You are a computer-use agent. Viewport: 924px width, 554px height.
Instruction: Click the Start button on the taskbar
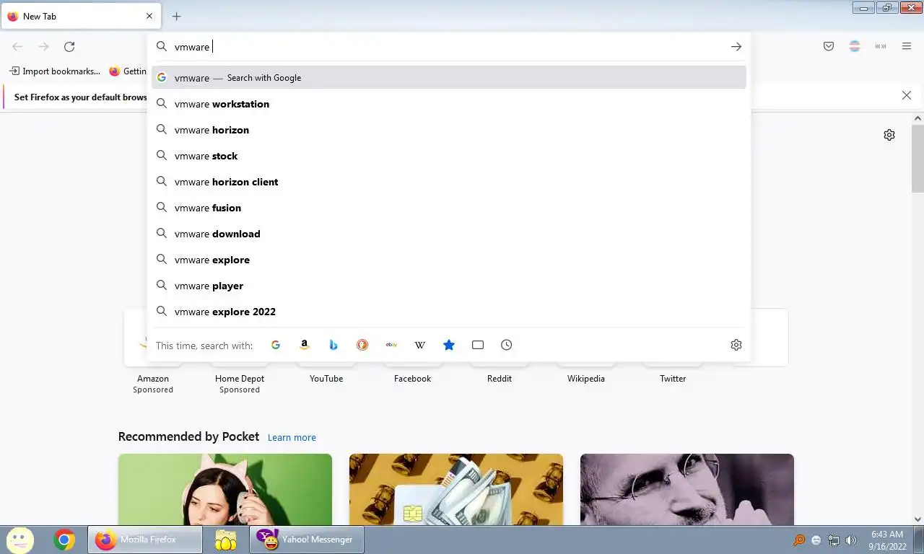[x=19, y=540]
